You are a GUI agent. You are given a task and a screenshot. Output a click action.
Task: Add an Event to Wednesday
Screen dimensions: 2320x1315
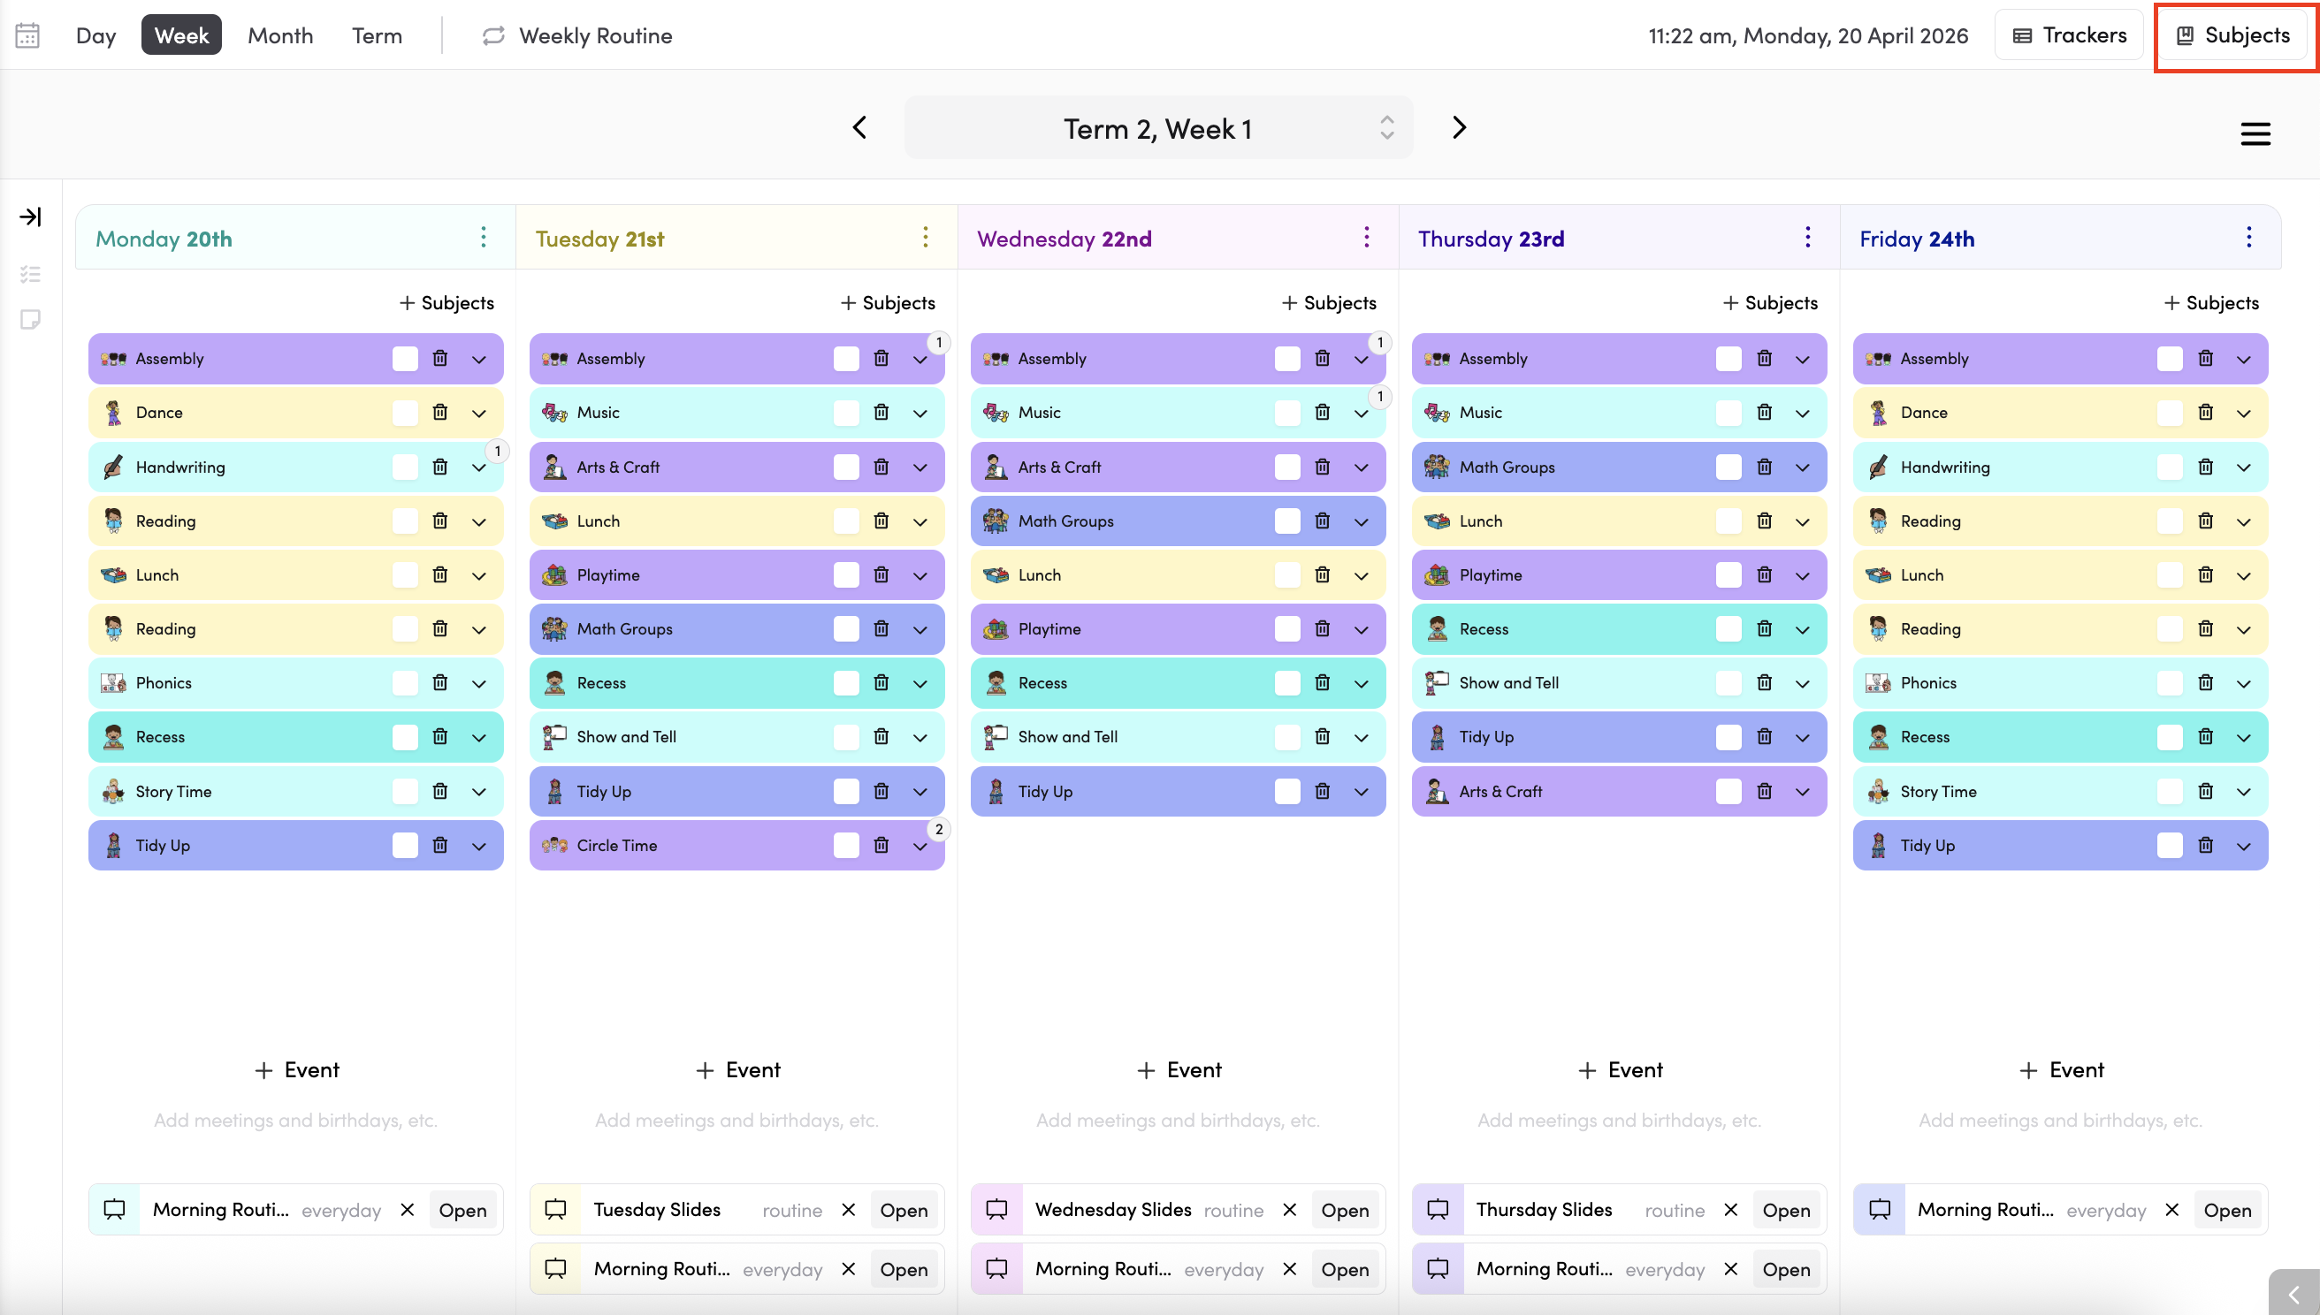coord(1178,1070)
